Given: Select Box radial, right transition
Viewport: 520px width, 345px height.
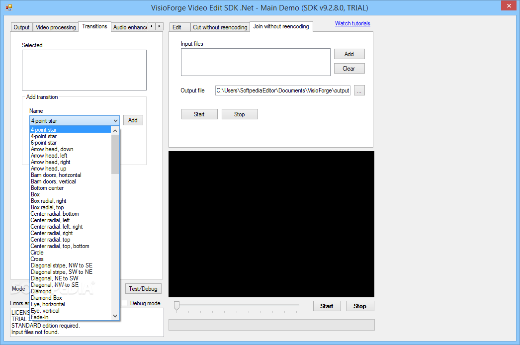Looking at the screenshot, I should click(70, 201).
